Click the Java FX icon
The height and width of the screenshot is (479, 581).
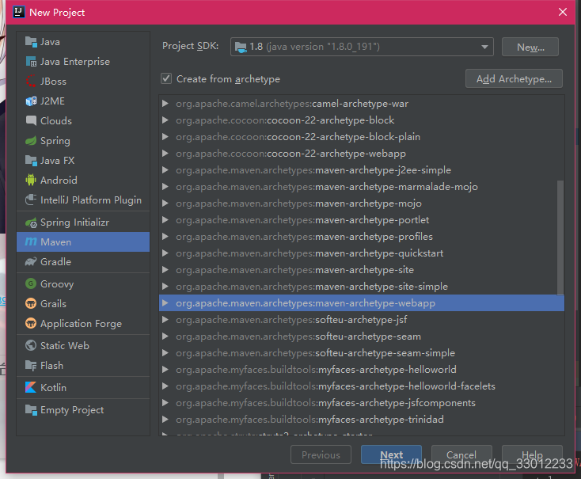point(31,161)
